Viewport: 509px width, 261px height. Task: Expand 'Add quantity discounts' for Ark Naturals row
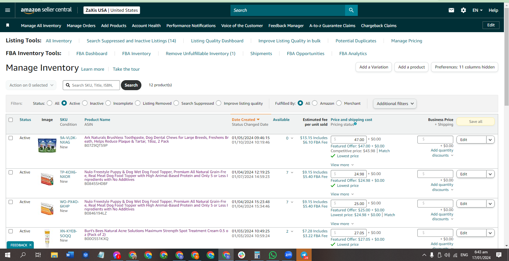click(442, 153)
